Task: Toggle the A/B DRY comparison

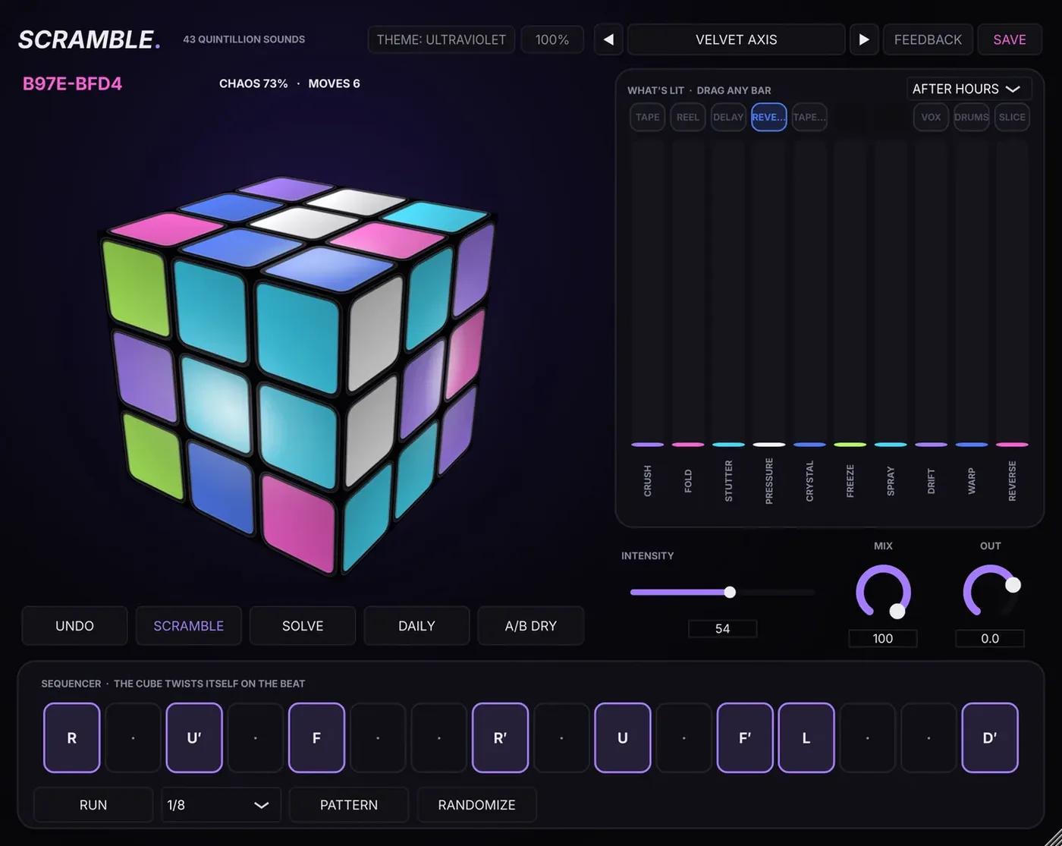Action: [x=531, y=626]
